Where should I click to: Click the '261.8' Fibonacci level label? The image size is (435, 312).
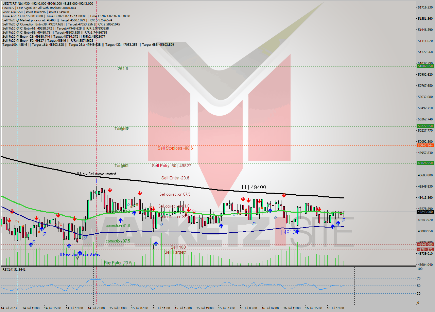point(121,69)
